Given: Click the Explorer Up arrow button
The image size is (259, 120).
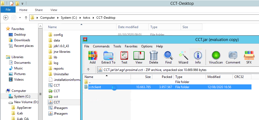Looking at the screenshot, I should 26,18.
